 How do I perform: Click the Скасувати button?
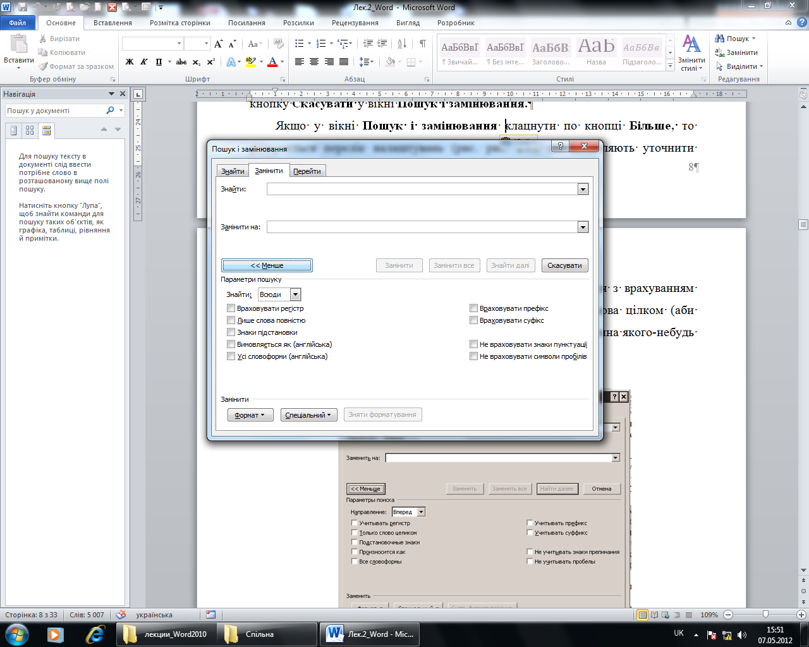click(564, 265)
